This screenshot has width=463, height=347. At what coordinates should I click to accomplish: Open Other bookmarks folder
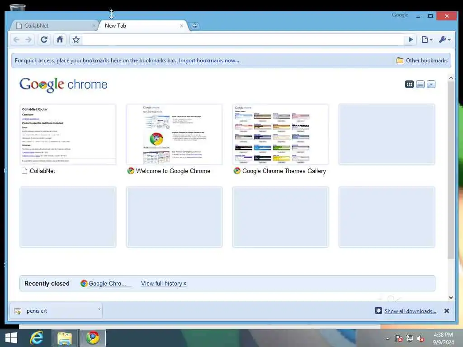422,61
